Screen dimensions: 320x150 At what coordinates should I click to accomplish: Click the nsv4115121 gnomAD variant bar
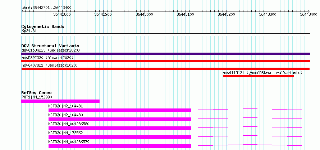coord(259,76)
